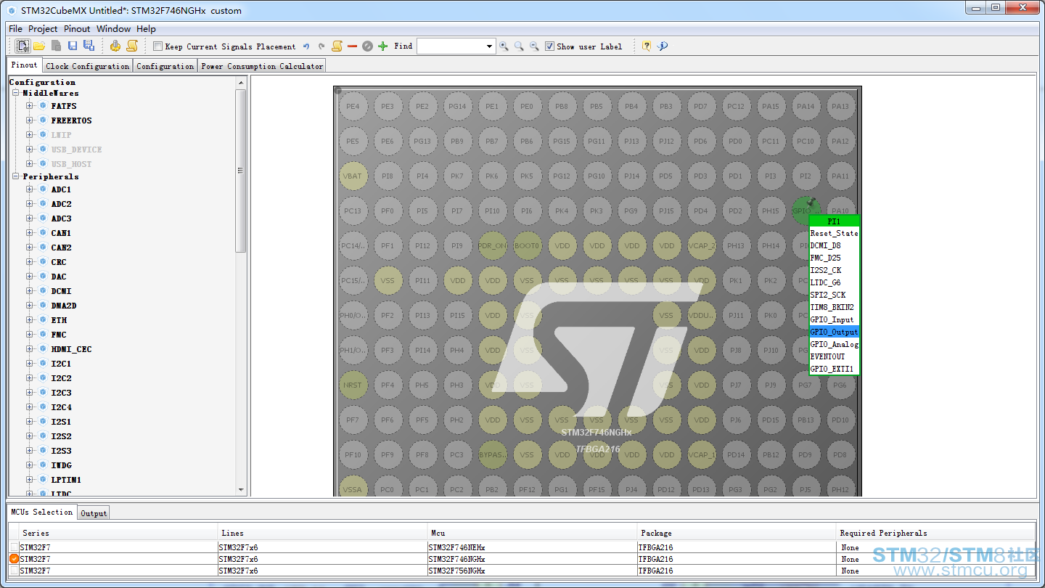Click the green plus toolbar icon
Image resolution: width=1045 pixels, height=588 pixels.
pos(383,46)
